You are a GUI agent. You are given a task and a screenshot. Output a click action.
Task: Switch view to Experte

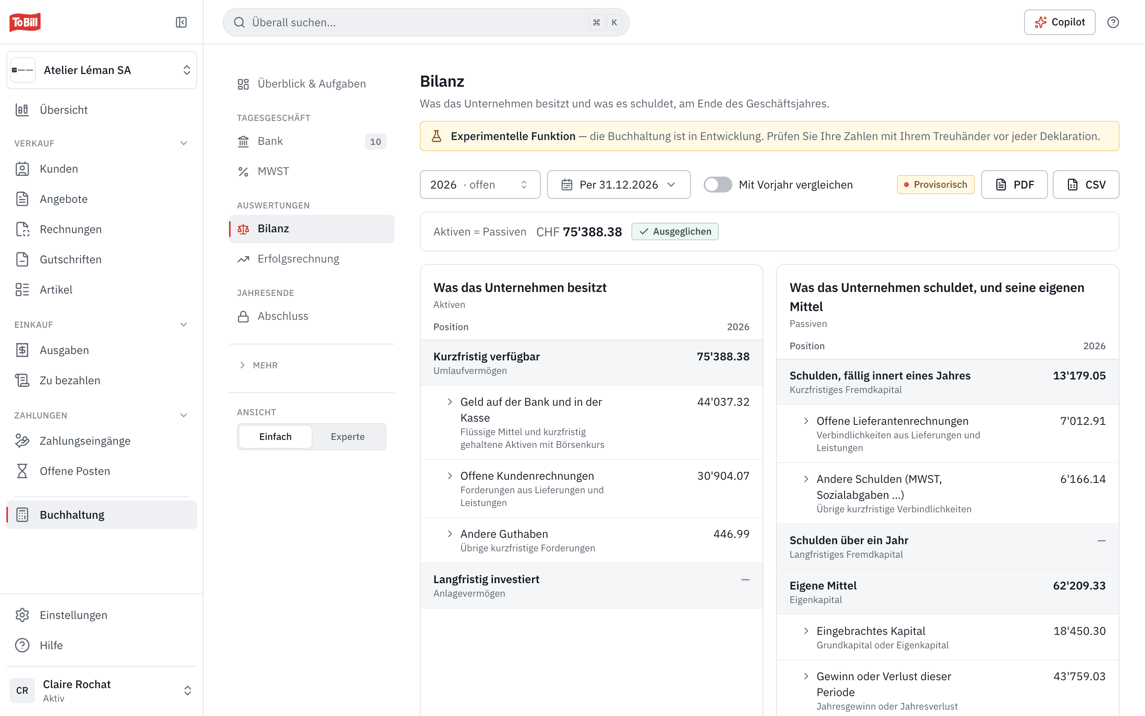[x=348, y=437]
